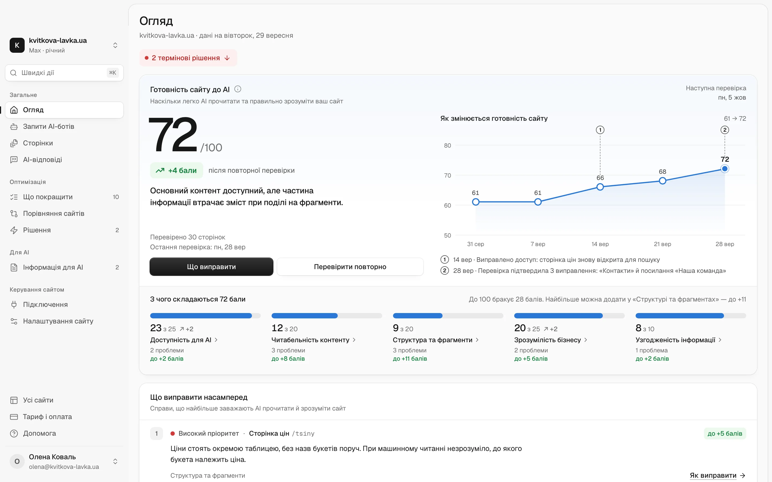Image resolution: width=772 pixels, height=482 pixels.
Task: Expand the Структура та фрагменти score category
Action: pyautogui.click(x=435, y=340)
